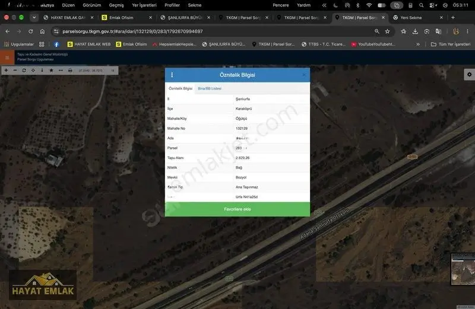Open the bookmarks star extension icon
Screen dimensions: 475x309
coord(404,31)
